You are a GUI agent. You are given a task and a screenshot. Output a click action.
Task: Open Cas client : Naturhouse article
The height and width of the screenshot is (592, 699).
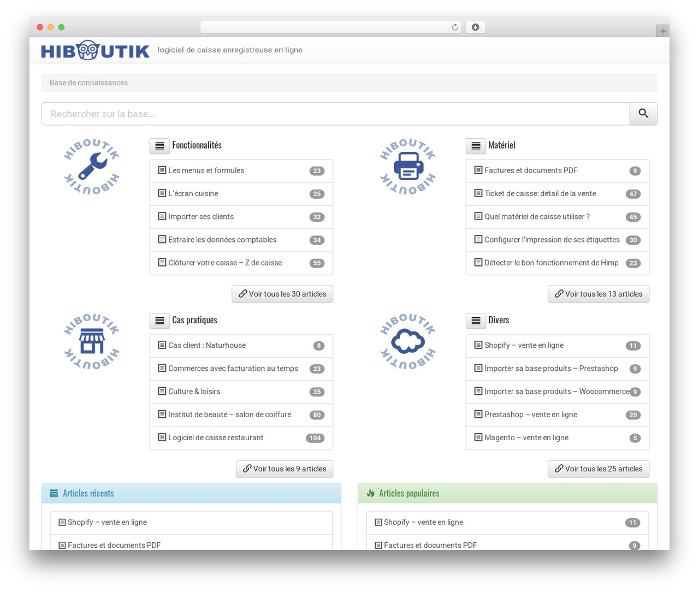[241, 346]
